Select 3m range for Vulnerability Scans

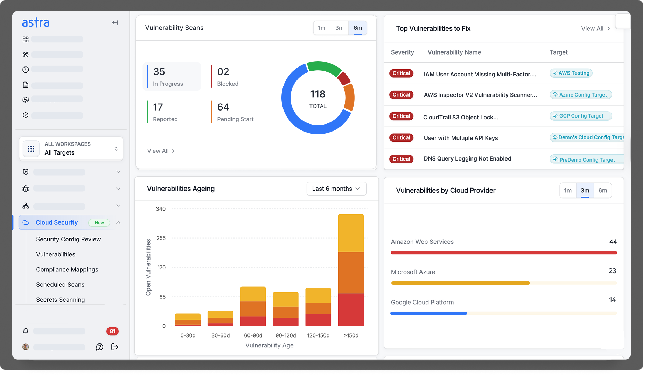pyautogui.click(x=339, y=28)
